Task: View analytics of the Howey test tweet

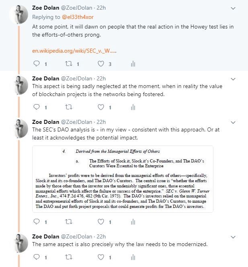Action: [x=133, y=64]
